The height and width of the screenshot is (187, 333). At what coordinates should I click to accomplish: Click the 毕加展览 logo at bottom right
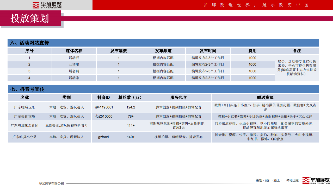316,180
